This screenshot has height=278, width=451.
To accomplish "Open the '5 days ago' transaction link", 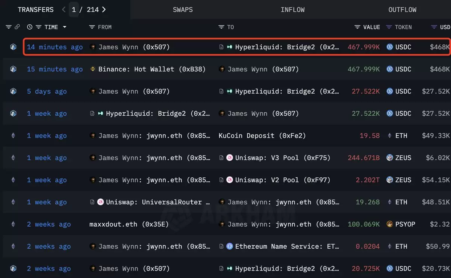I will [x=47, y=91].
